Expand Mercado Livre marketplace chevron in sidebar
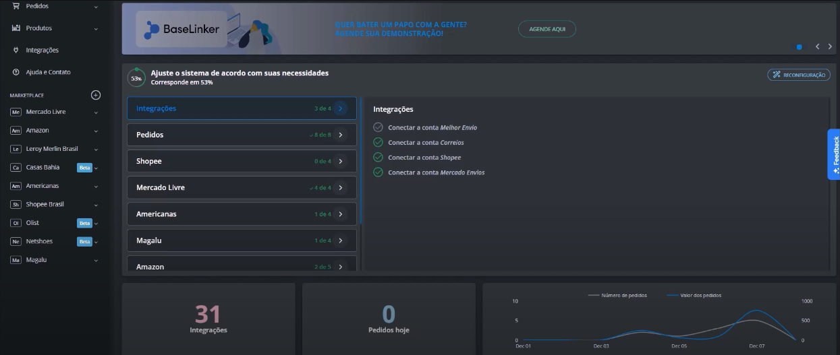Screen dimensions: 840x355 pos(96,112)
